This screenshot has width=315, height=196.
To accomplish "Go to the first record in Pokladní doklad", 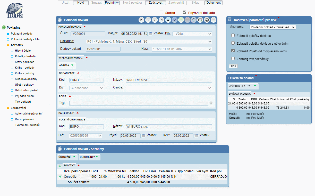I will [x=141, y=20].
